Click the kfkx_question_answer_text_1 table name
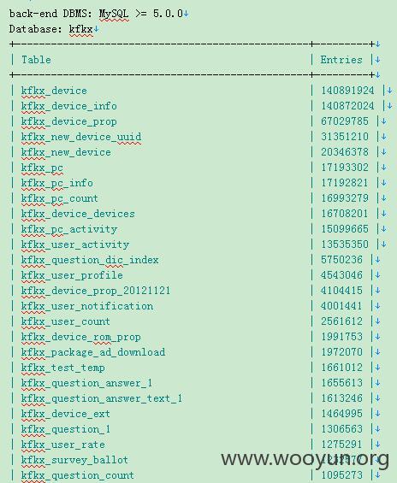The image size is (397, 483). [x=102, y=398]
